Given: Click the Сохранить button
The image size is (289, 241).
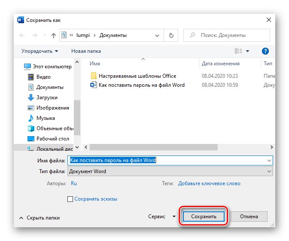Looking at the screenshot, I should [204, 216].
